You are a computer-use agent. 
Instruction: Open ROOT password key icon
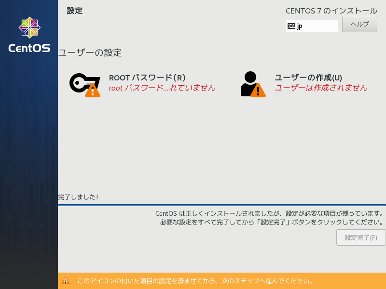tap(85, 85)
